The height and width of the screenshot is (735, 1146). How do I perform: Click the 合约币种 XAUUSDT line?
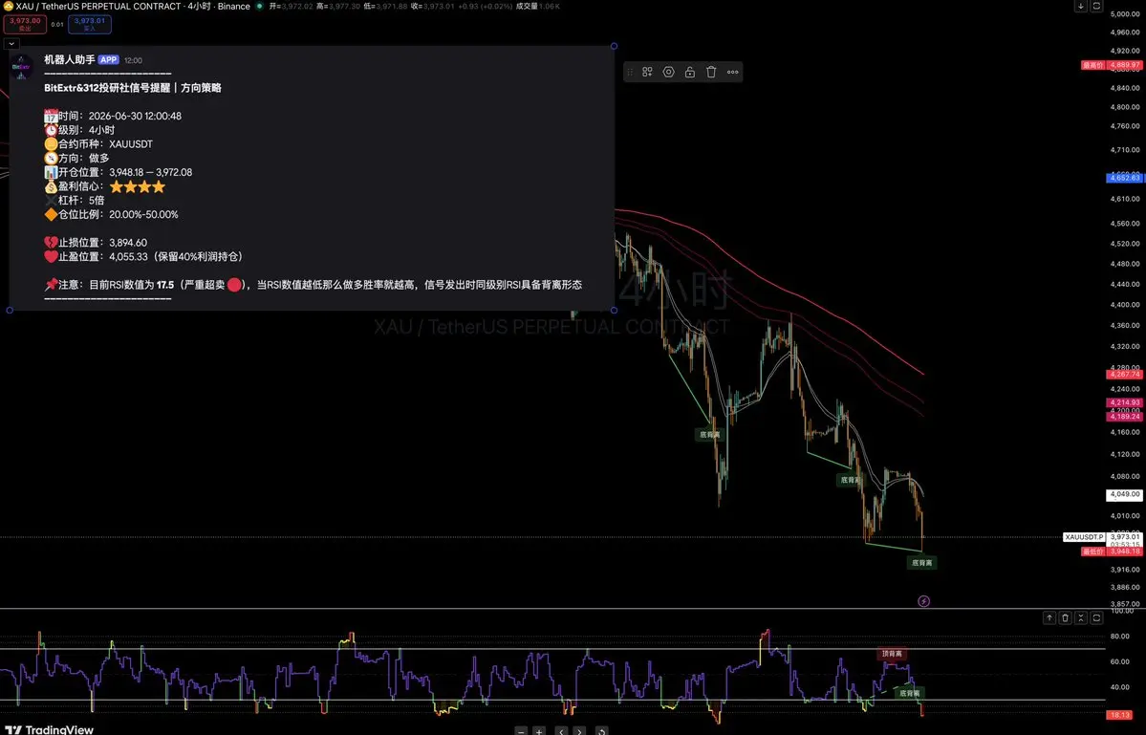98,144
